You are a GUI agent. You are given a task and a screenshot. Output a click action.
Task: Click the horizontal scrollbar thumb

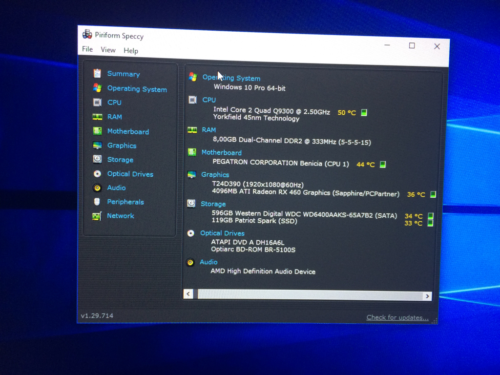click(x=310, y=295)
